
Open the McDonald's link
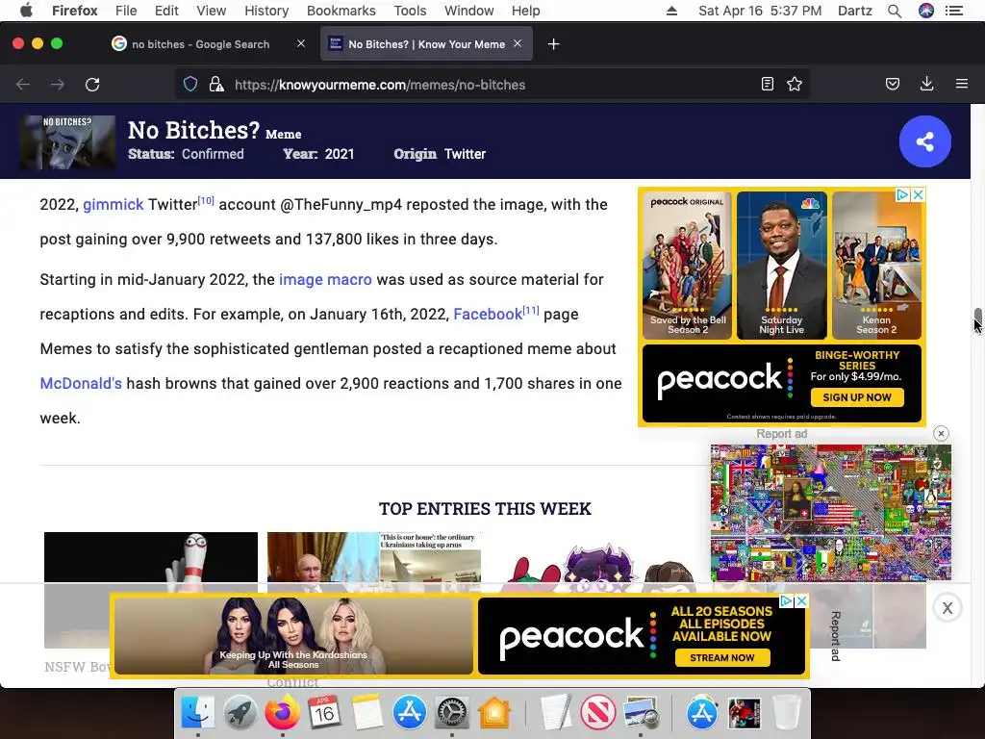[x=81, y=383]
